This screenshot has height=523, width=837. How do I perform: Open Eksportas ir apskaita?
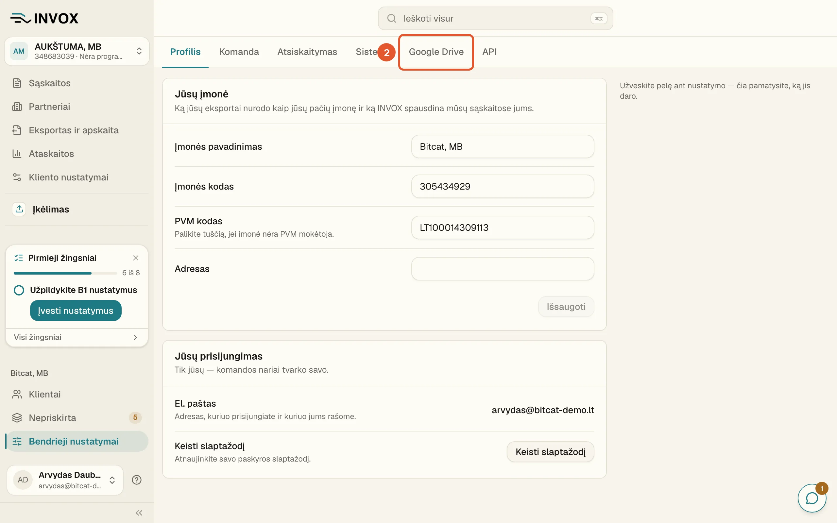77,130
